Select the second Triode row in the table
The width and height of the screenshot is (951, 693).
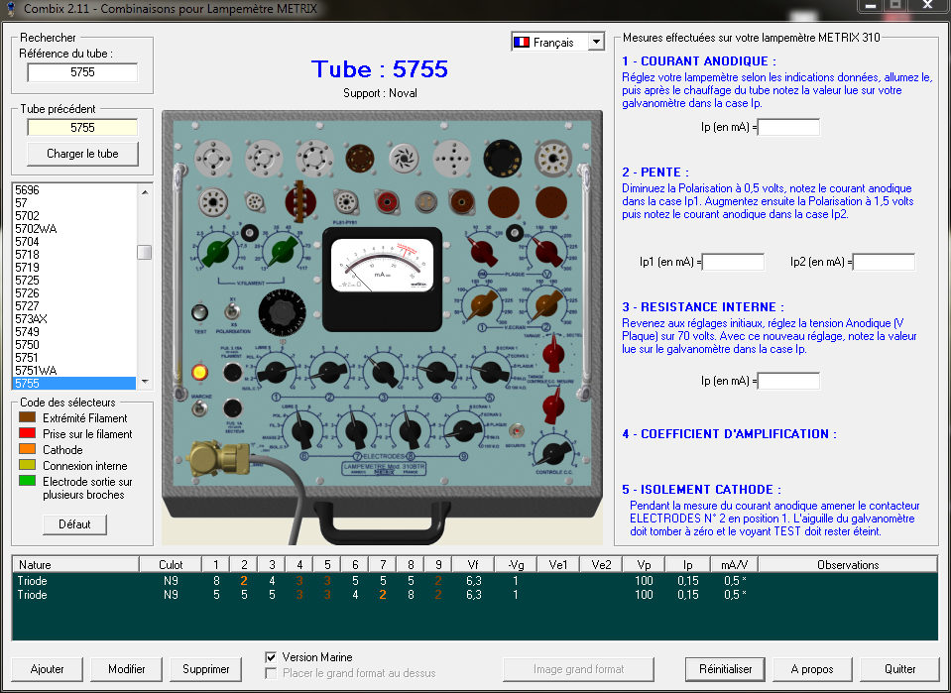coord(475,595)
